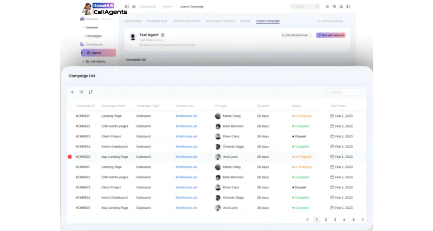Switch to Unanswered Questions tab
The height and width of the screenshot is (231, 433).
tap(220, 21)
